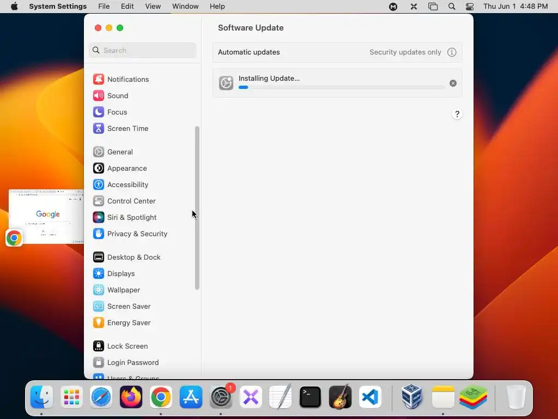Select Siri & Spotlight
The width and height of the screenshot is (558, 419).
(125, 217)
